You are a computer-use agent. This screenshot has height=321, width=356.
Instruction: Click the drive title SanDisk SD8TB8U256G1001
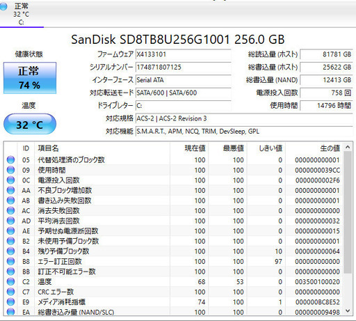click(x=150, y=40)
